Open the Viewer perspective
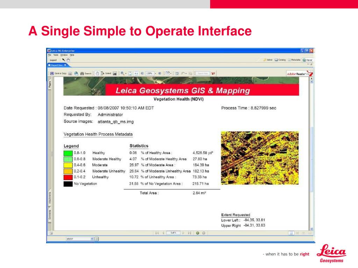This screenshot has width=358, height=268. 307,60
